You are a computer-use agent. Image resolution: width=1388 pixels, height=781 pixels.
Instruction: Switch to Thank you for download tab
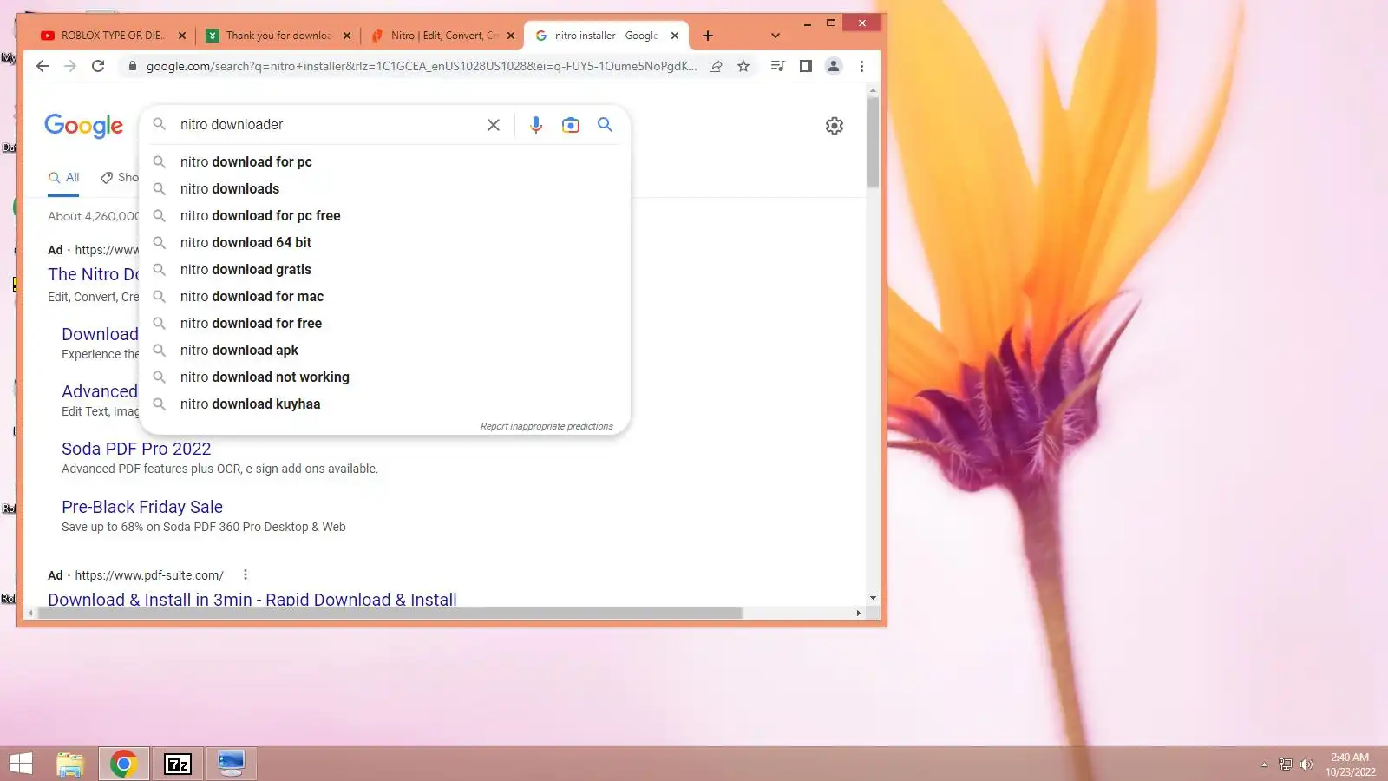278,36
